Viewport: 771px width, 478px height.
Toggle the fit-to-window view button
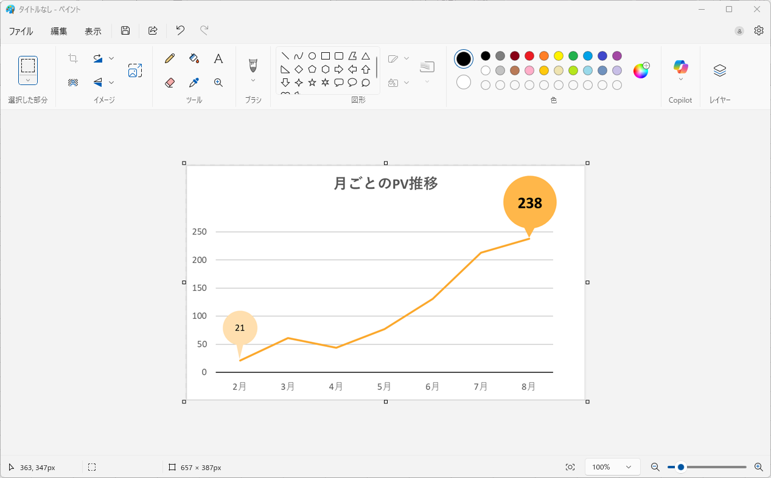(x=570, y=467)
